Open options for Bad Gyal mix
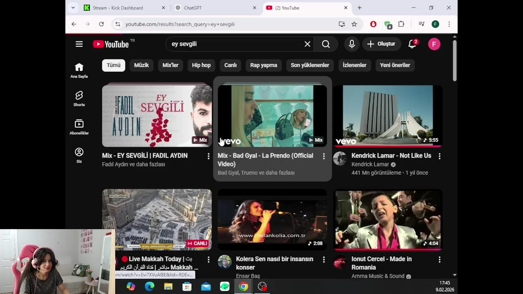 [324, 156]
